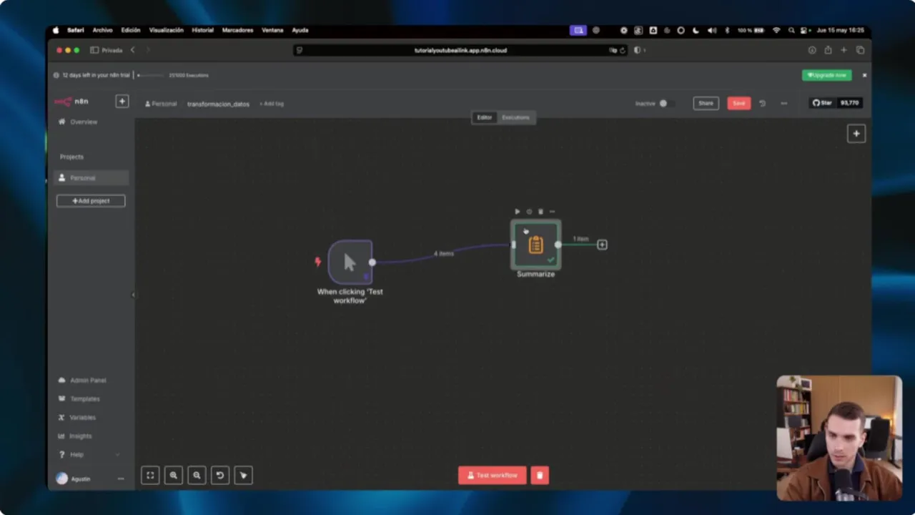Create new item with sidebar plus button
Viewport: 915px width, 515px height.
pyautogui.click(x=122, y=102)
